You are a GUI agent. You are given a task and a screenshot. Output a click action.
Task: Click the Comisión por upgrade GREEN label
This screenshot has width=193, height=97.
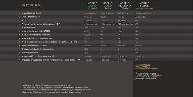(x=36, y=31)
